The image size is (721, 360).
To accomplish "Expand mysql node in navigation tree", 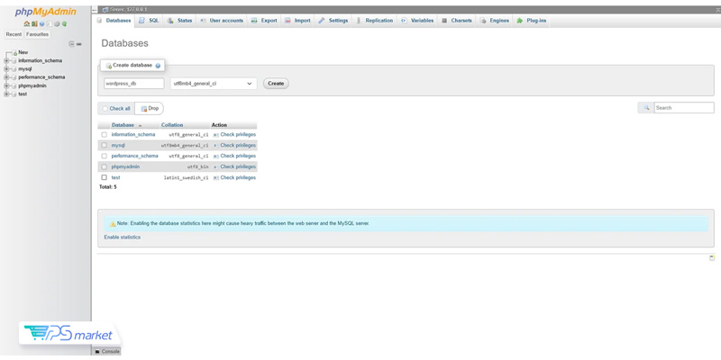I will (6, 69).
